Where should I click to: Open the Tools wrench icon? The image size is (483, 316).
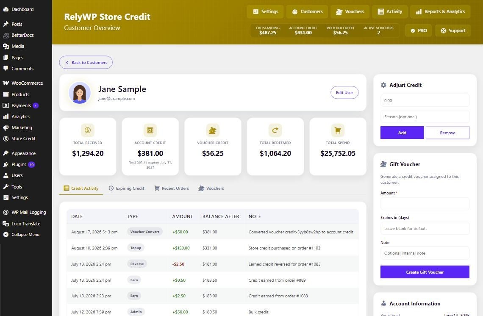(x=6, y=187)
